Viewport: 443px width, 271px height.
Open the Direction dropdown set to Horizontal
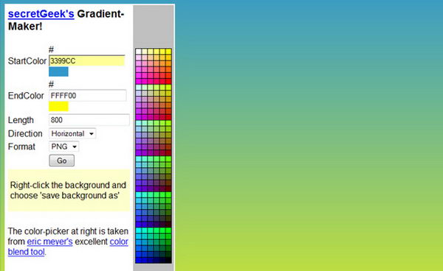[x=72, y=133]
